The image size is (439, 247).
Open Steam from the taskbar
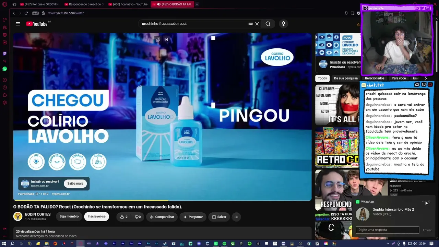tap(165, 244)
